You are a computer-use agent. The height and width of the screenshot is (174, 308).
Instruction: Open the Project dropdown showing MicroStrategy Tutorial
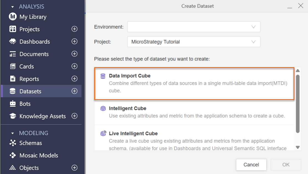[x=194, y=42]
